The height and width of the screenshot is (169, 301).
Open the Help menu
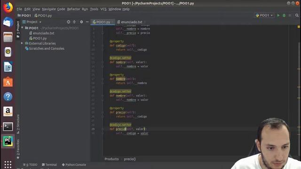(126, 9)
